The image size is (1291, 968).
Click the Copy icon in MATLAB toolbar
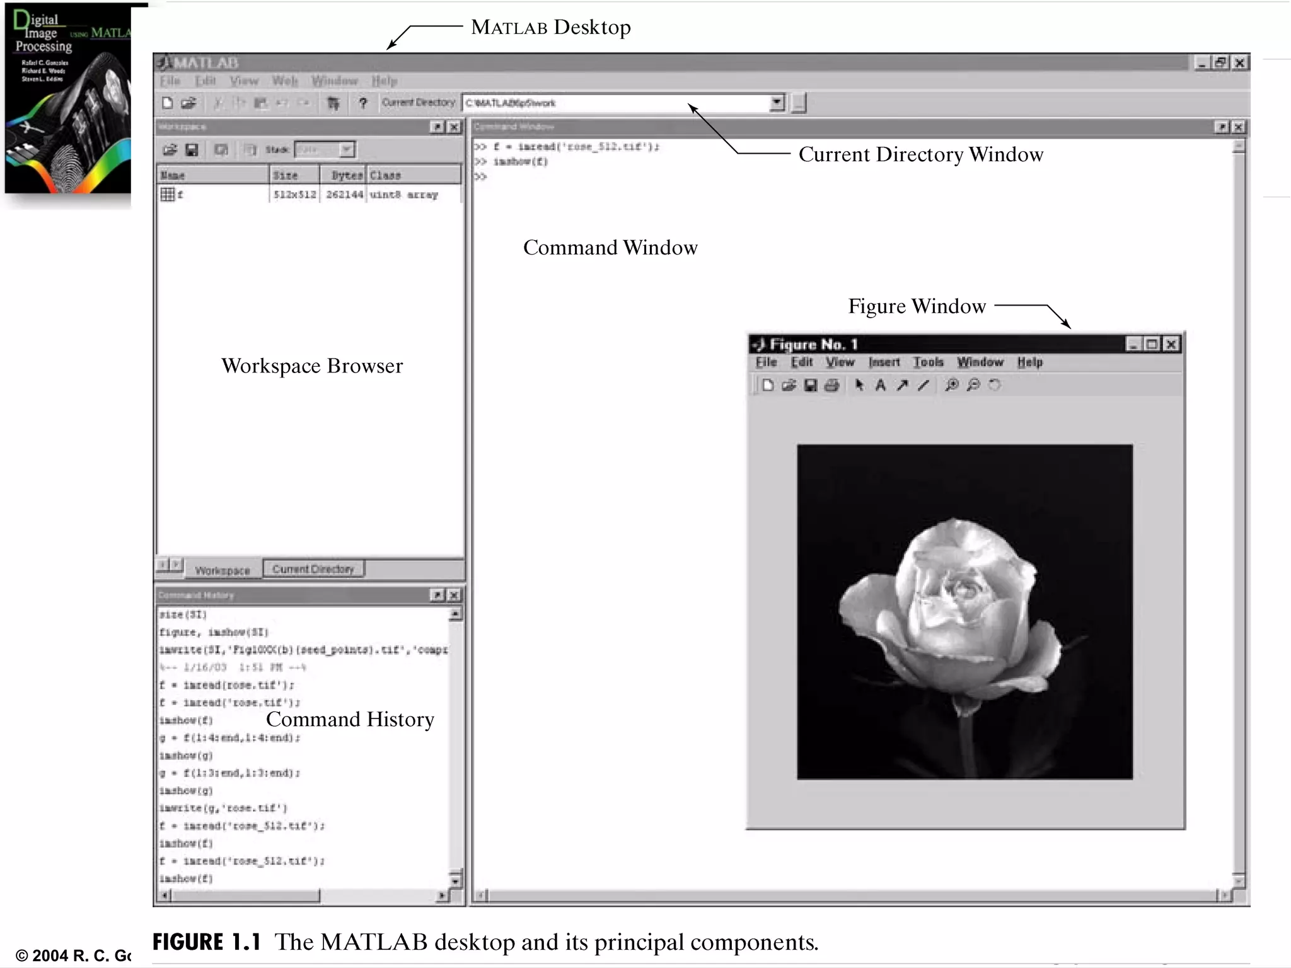coord(239,103)
